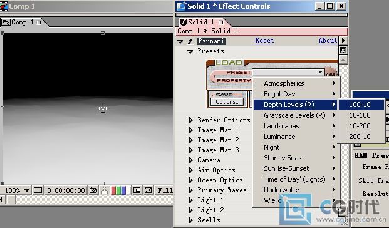Viewport: 389px width, 228px height.
Task: Open the Sunrise-Sunset preset submenu
Action: coord(295,168)
